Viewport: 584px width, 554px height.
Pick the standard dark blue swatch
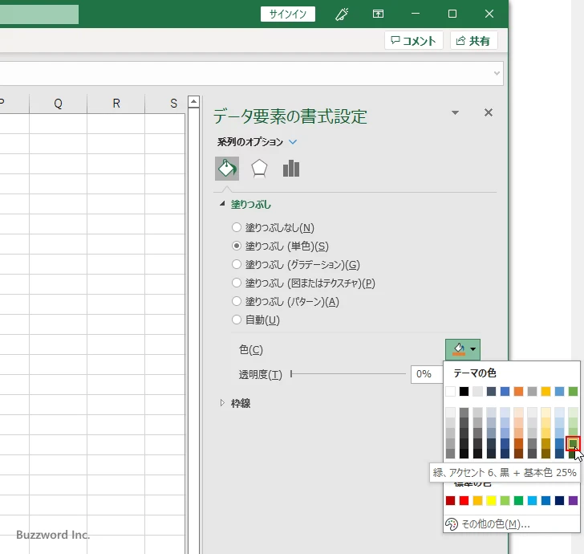pyautogui.click(x=559, y=500)
